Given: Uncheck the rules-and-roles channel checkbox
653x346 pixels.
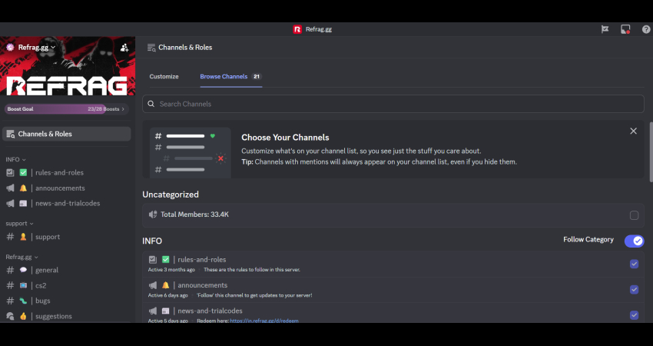Looking at the screenshot, I should pos(634,264).
